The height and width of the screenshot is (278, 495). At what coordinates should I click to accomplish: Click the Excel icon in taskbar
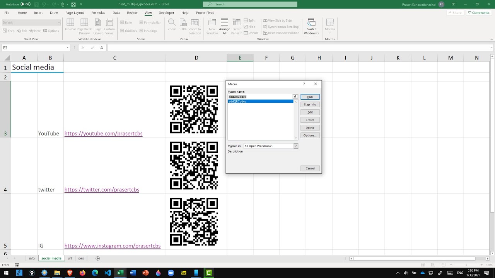pyautogui.click(x=120, y=273)
